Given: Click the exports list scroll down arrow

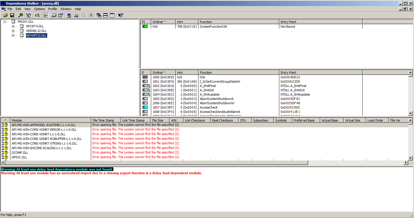Looking at the screenshot, I should pos(411,113).
